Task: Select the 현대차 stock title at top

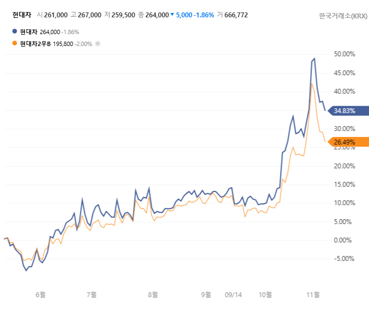Action: click(x=22, y=15)
